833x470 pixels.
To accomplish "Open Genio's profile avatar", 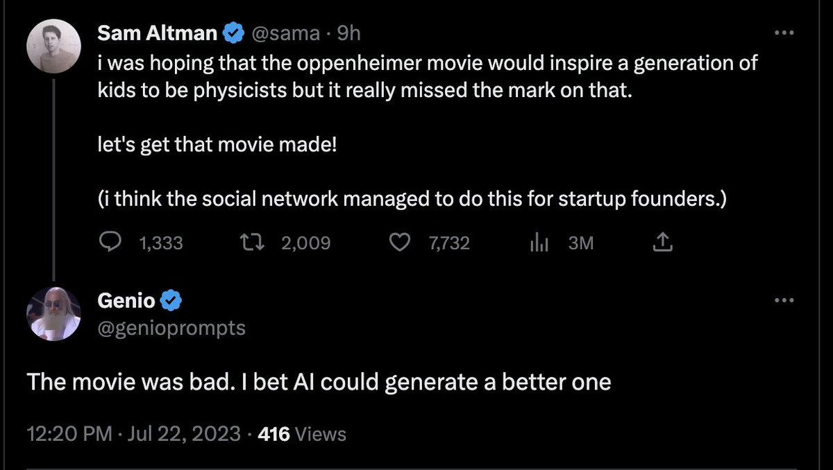I will coord(54,313).
